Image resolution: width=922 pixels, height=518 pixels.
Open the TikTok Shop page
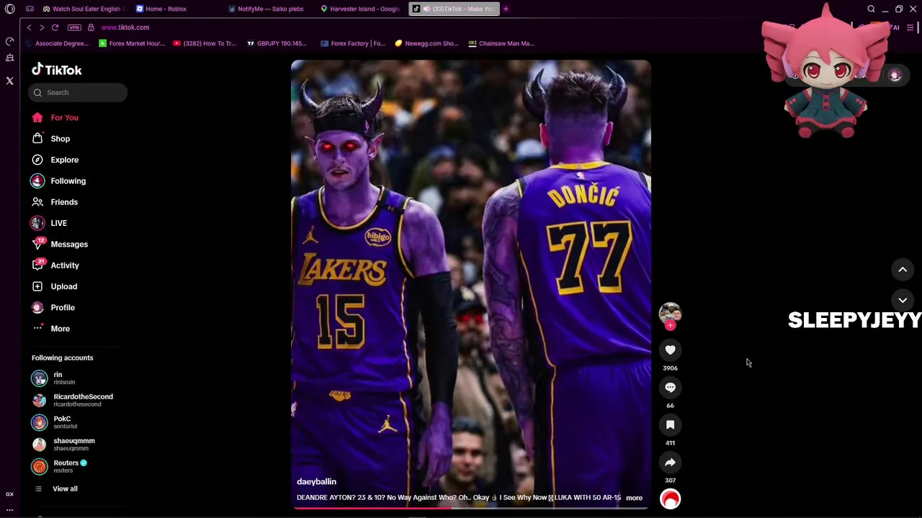(x=51, y=138)
